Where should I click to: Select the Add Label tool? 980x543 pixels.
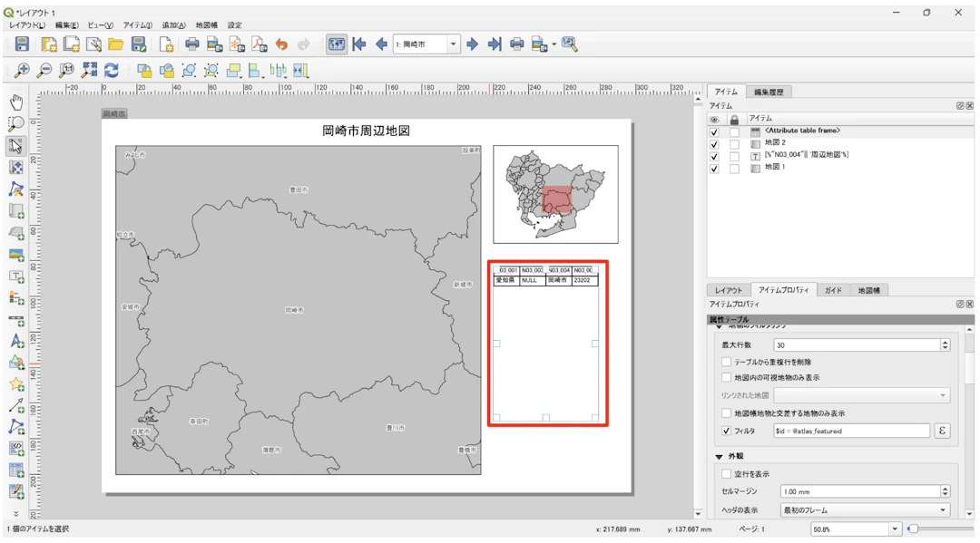tap(16, 276)
